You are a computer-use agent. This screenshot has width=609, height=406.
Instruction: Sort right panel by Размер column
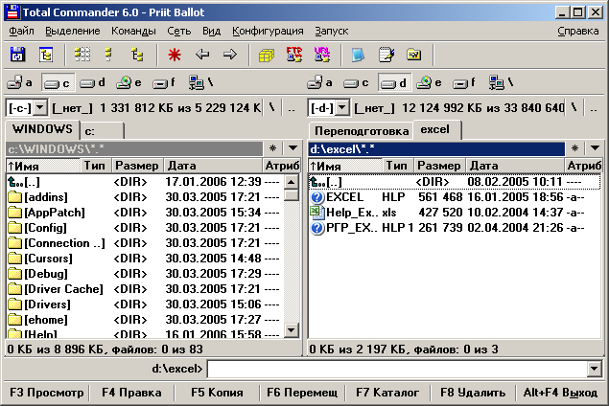click(439, 166)
